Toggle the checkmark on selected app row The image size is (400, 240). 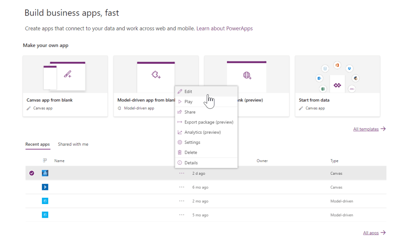[32, 173]
